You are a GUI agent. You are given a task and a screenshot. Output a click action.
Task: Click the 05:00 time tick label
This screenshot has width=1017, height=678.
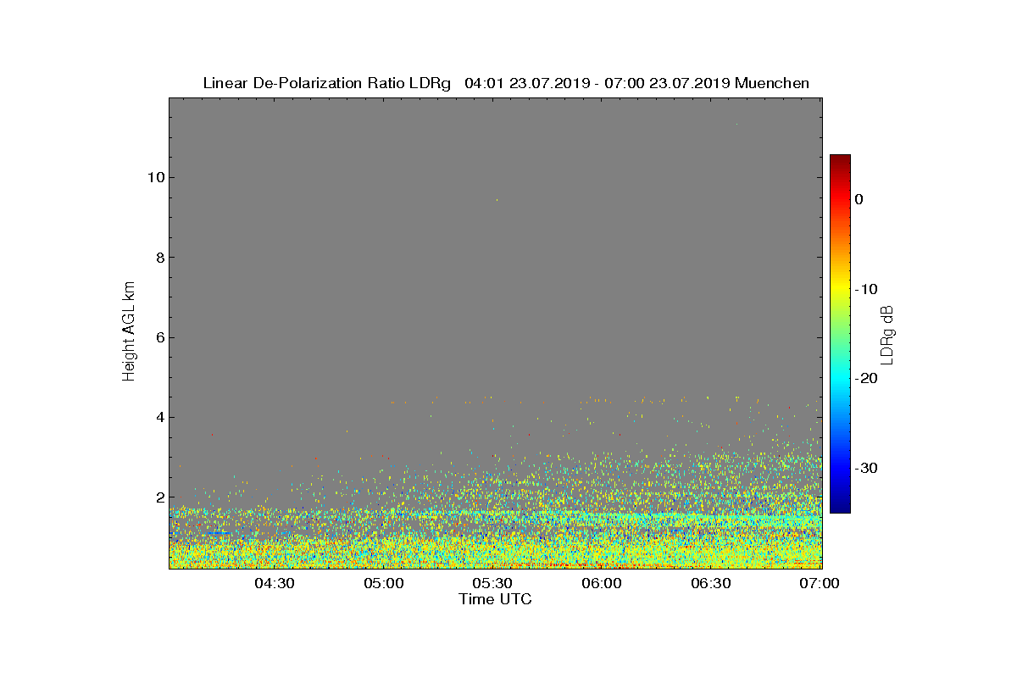[x=384, y=583]
